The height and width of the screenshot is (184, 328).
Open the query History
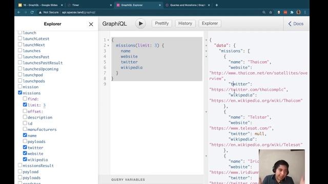pyautogui.click(x=185, y=24)
